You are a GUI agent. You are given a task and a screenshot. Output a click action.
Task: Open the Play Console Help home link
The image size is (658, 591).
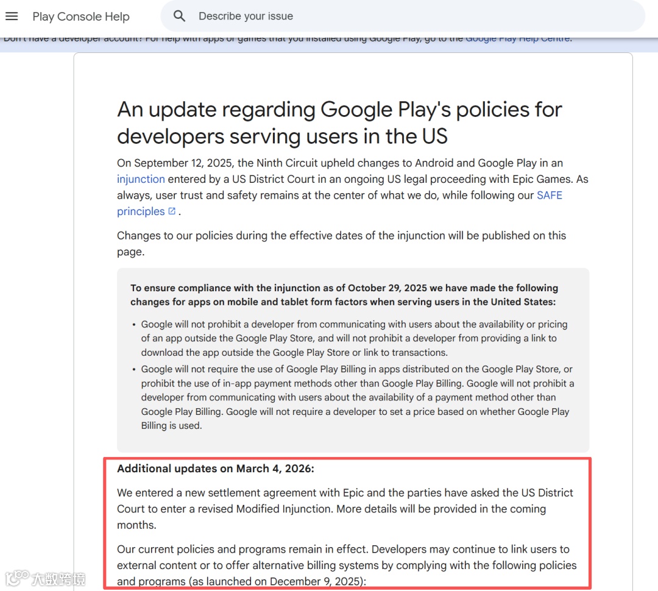coord(81,16)
